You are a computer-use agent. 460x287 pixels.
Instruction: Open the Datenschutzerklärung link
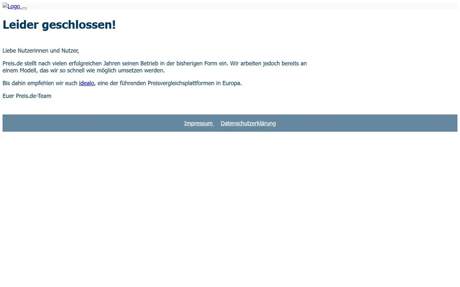pyautogui.click(x=248, y=123)
